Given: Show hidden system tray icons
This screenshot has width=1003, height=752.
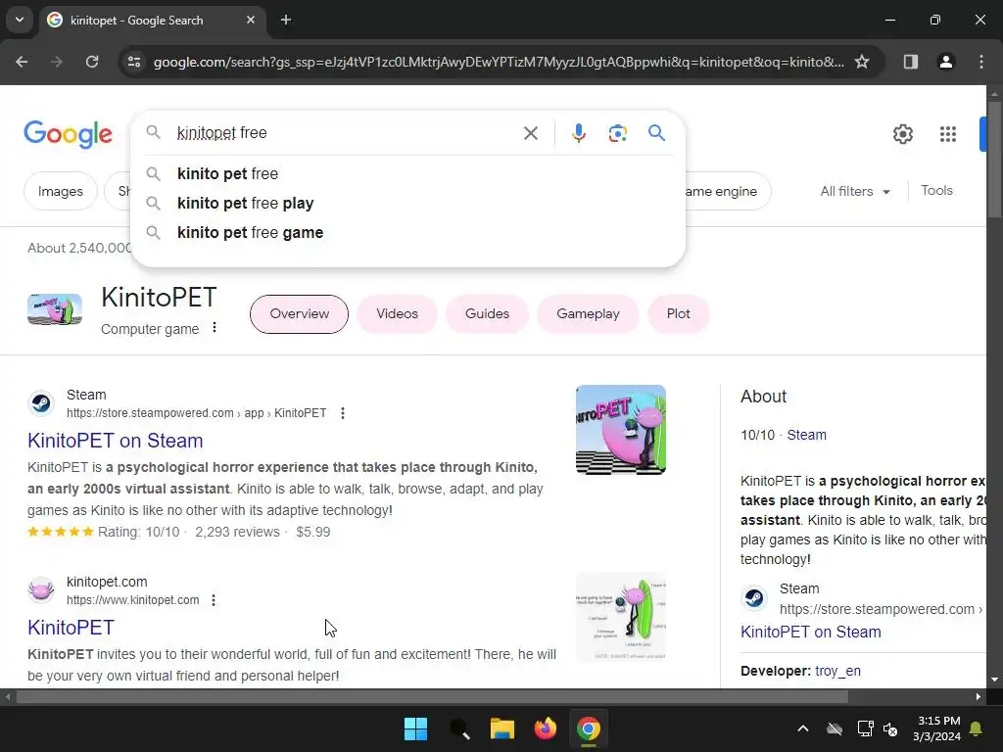Looking at the screenshot, I should coord(803,728).
